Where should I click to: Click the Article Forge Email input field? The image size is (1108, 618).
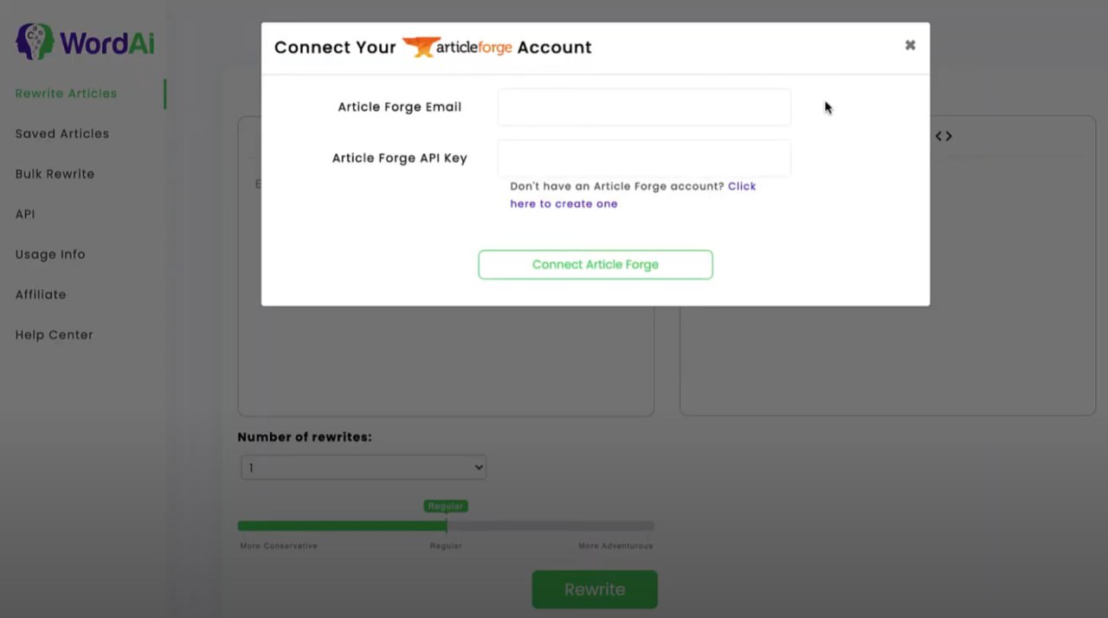coord(643,106)
